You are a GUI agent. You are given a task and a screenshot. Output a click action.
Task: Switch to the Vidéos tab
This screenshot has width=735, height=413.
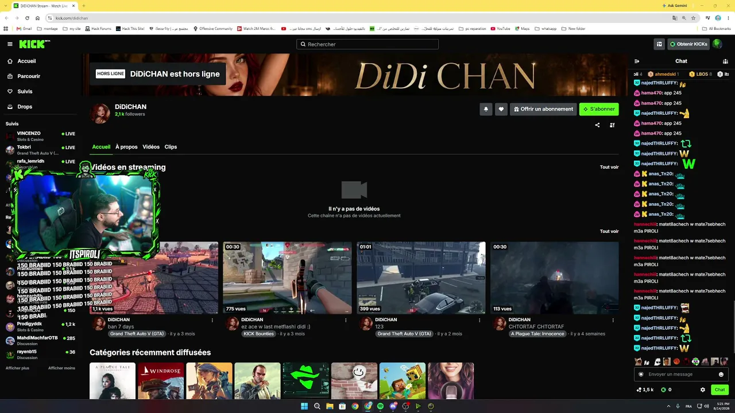[x=151, y=147]
